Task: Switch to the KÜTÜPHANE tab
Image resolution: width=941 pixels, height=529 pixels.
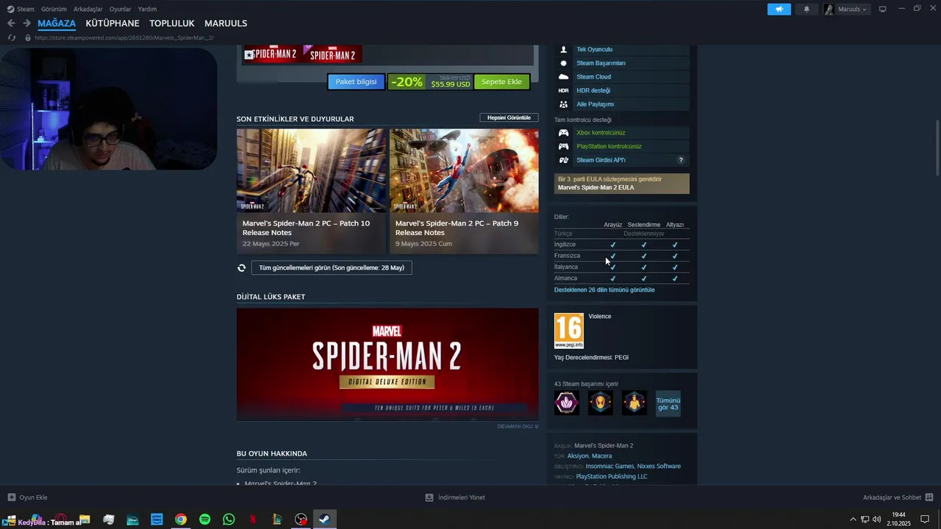Action: point(112,24)
